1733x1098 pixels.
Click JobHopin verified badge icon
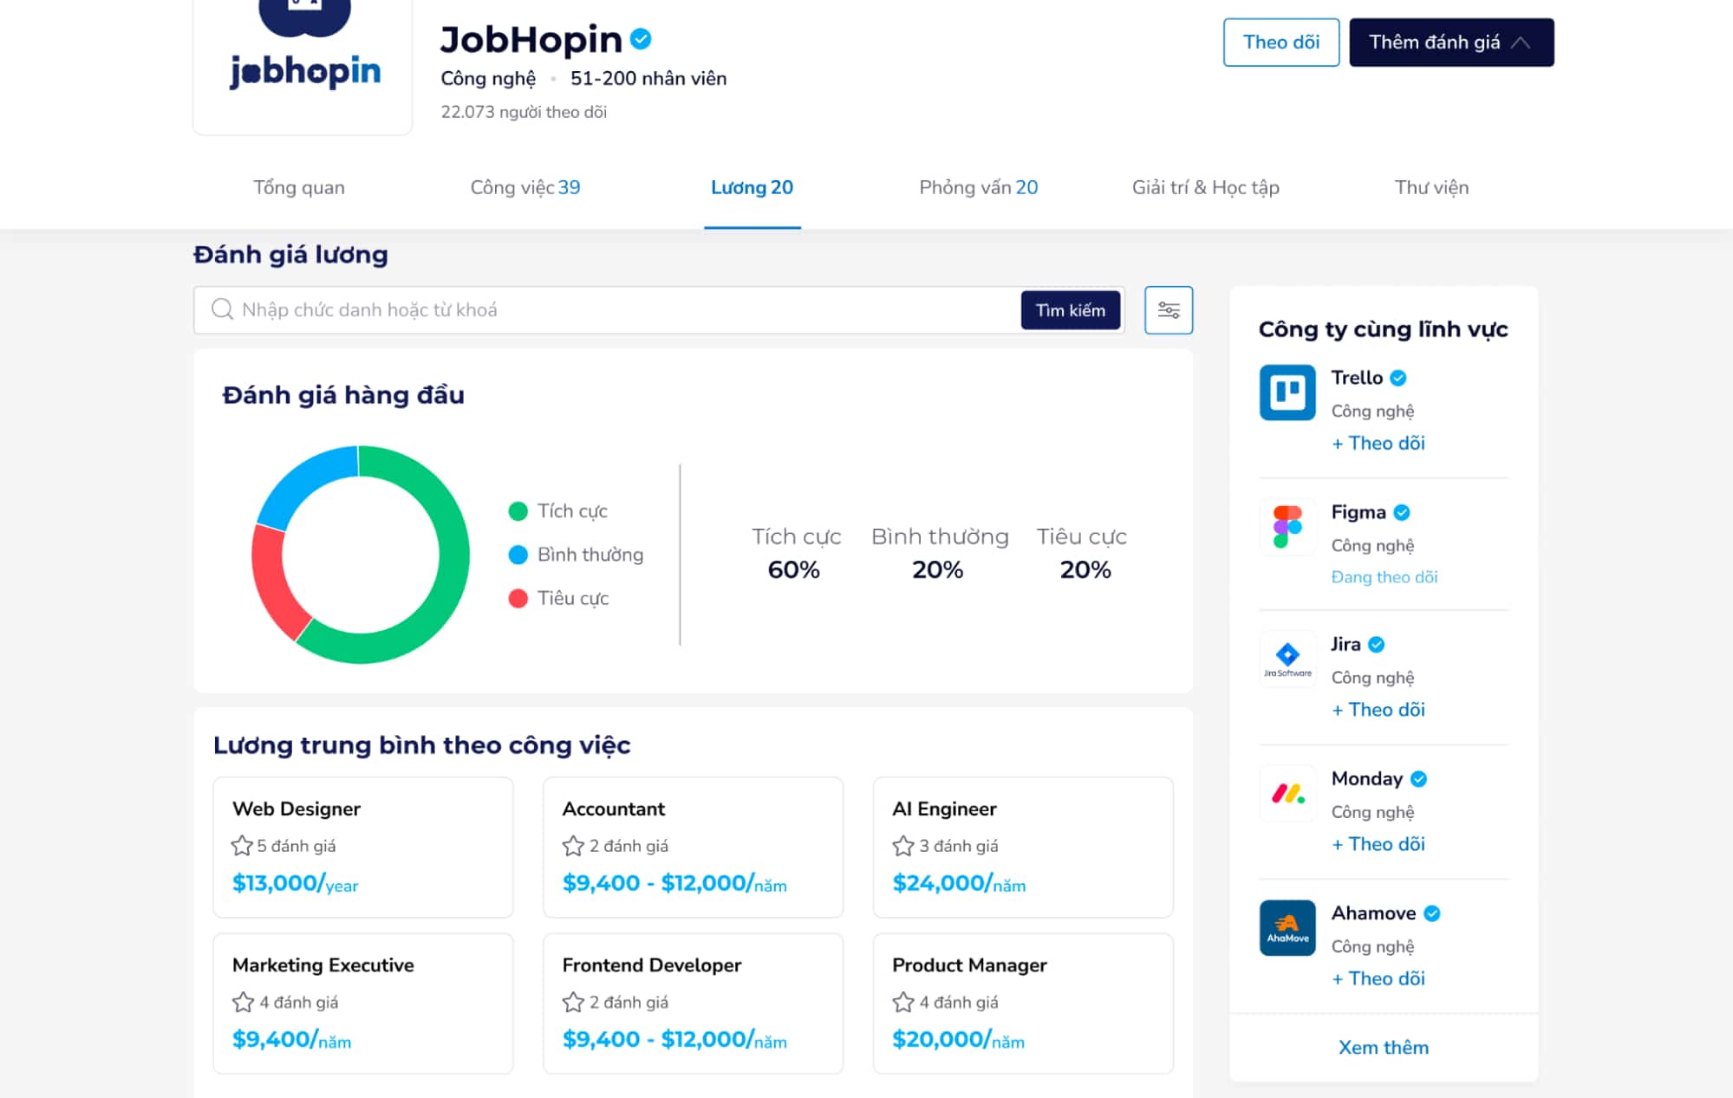pos(641,39)
